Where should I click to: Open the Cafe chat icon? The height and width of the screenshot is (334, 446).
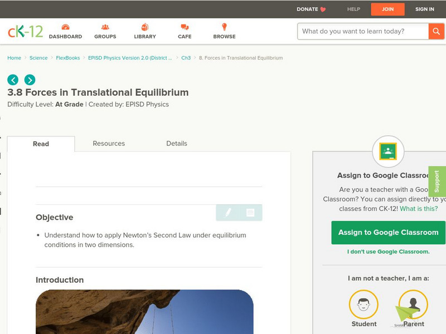point(185,27)
